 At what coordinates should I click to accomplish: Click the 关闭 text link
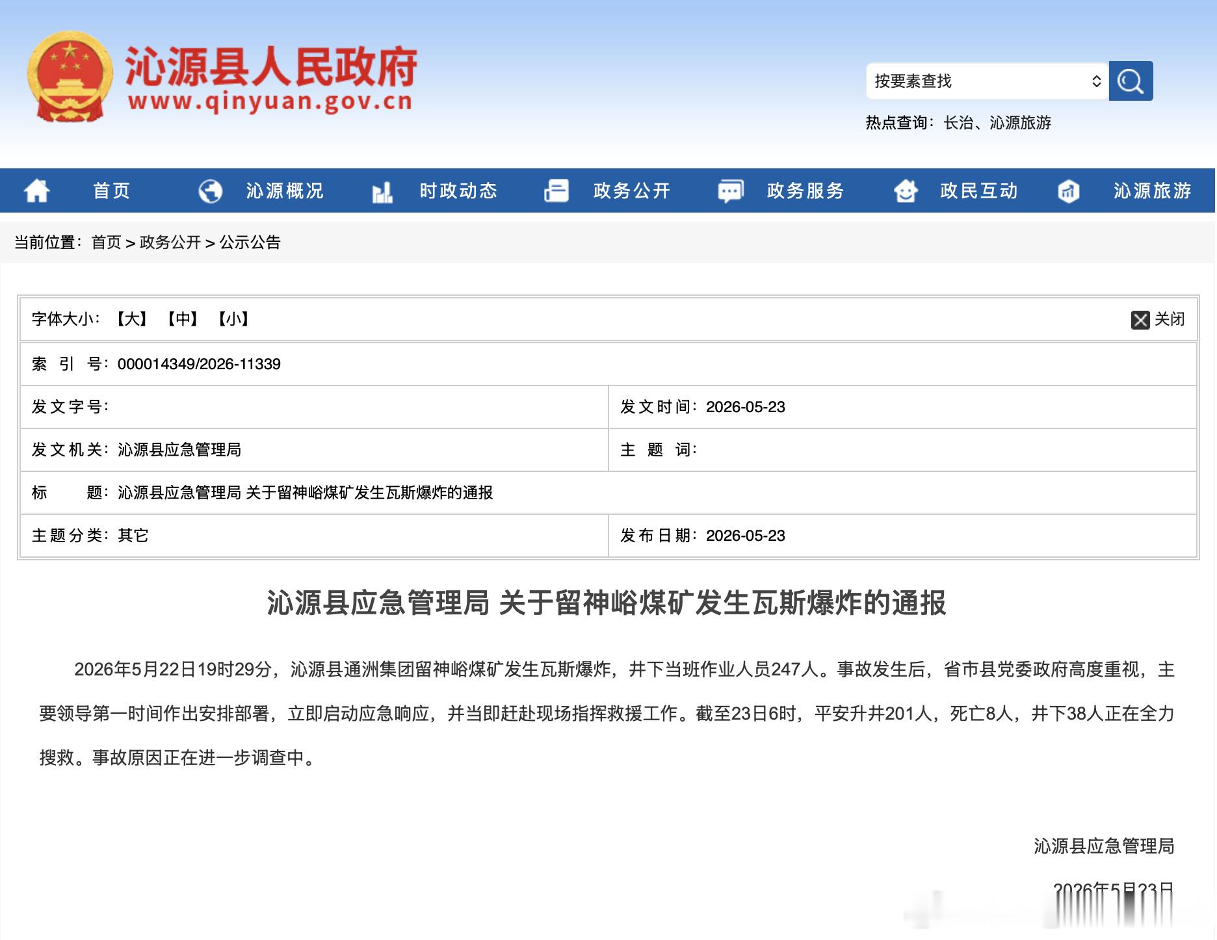point(1170,319)
